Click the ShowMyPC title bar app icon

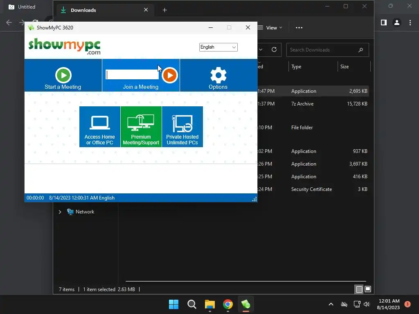point(31,27)
